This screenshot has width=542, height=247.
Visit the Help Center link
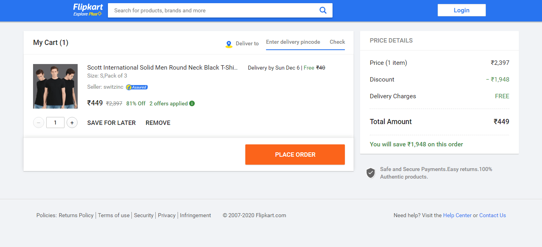[x=457, y=215]
